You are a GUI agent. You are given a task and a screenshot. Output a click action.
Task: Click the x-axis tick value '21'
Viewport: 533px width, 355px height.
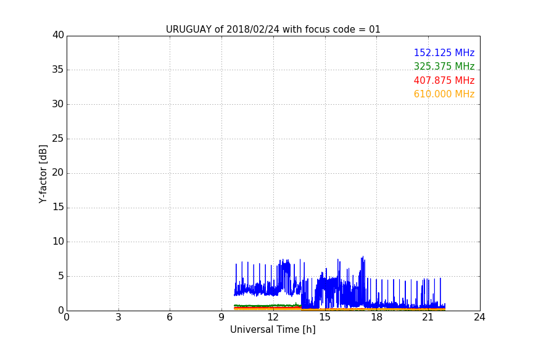pos(428,317)
